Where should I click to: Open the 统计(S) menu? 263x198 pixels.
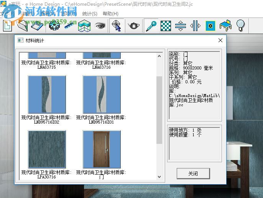[90, 14]
